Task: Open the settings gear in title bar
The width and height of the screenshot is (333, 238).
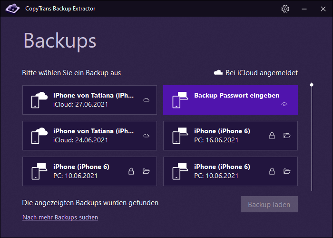Action: click(285, 9)
